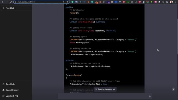Image resolution: width=178 pixels, height=100 pixels.
Task: Click the '// Walking animation instance' comment
Action: click(85, 63)
